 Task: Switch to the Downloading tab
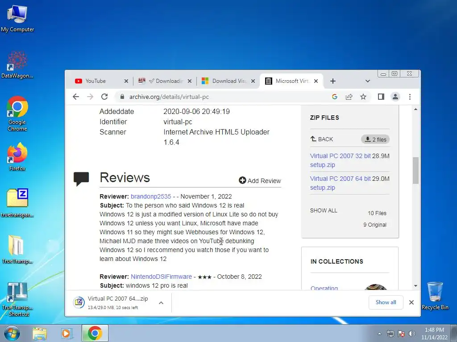tap(165, 81)
